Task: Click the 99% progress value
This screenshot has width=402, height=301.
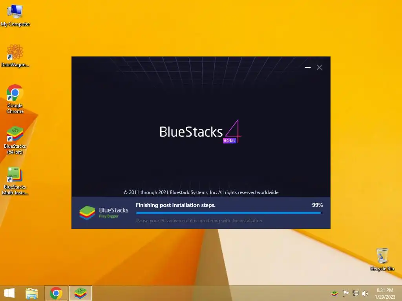Action: point(317,205)
